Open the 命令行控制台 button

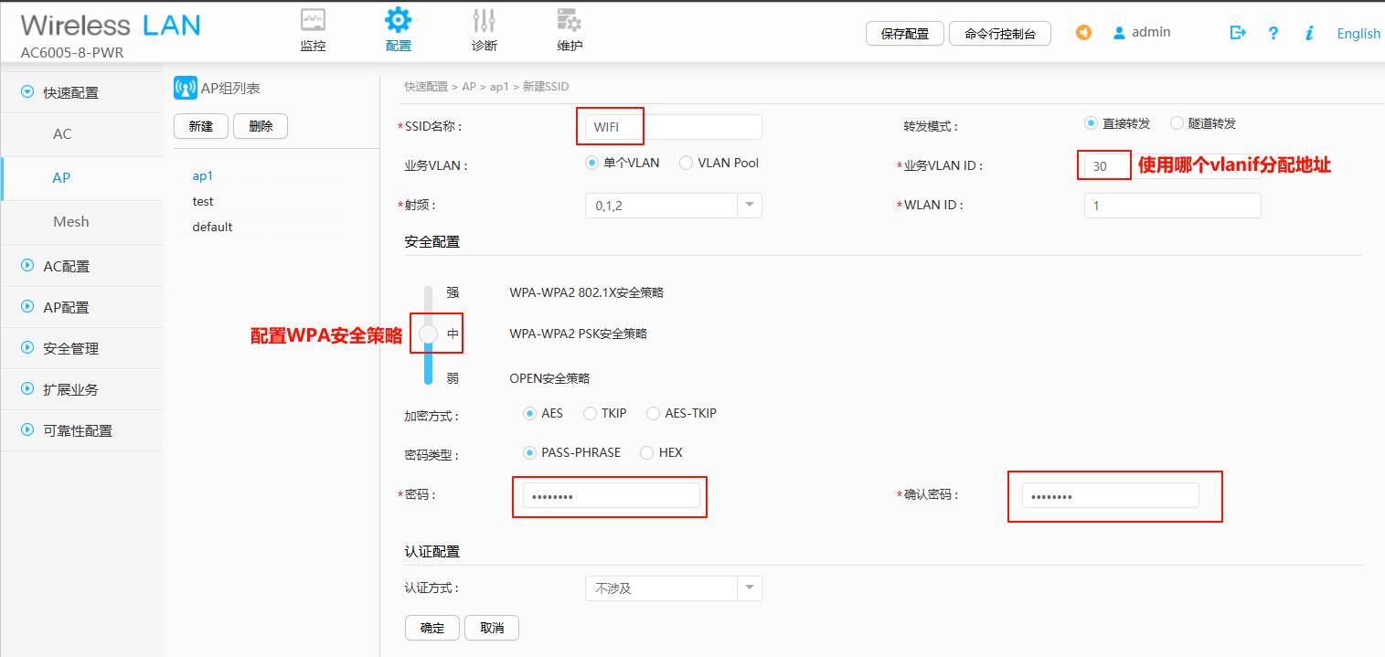pyautogui.click(x=1000, y=34)
